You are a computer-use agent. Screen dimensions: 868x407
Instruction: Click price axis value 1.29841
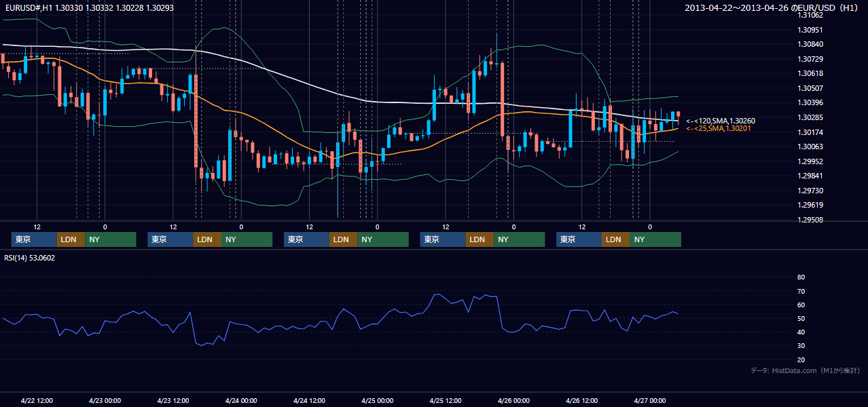pos(810,176)
